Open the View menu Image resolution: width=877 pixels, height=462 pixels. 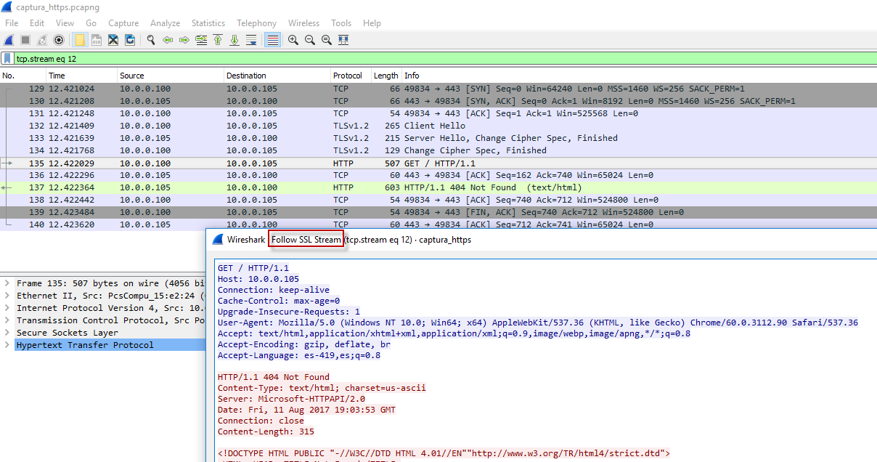pyautogui.click(x=65, y=23)
